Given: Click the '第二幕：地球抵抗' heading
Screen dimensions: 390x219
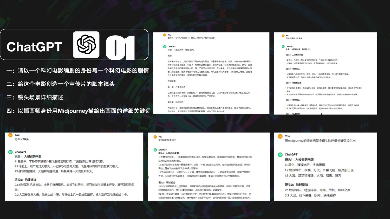Looking at the screenshot, I should tap(175, 102).
